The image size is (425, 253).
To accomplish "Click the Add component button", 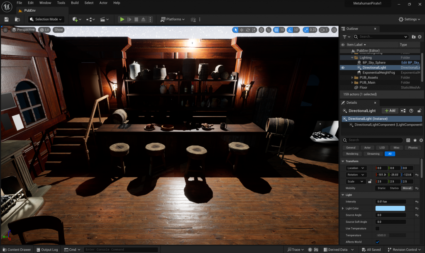I will [390, 110].
